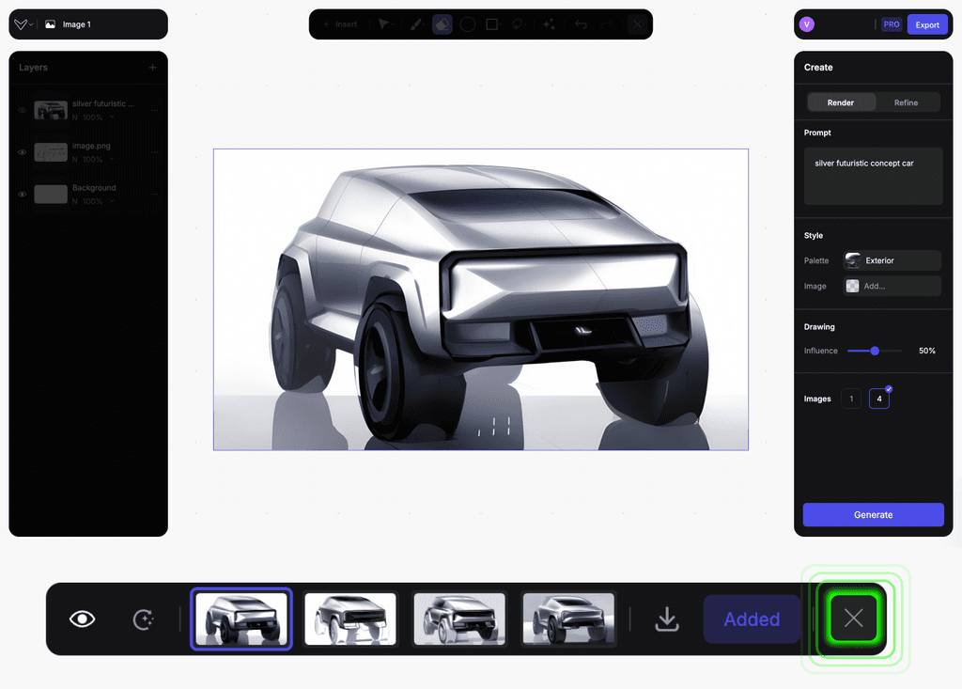Open the Lasso selection tool
The image size is (962, 689).
518,24
